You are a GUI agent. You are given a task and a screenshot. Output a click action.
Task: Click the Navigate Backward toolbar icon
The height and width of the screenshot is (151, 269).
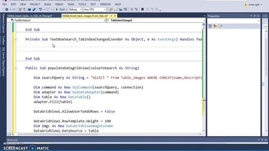[x=7, y=9]
